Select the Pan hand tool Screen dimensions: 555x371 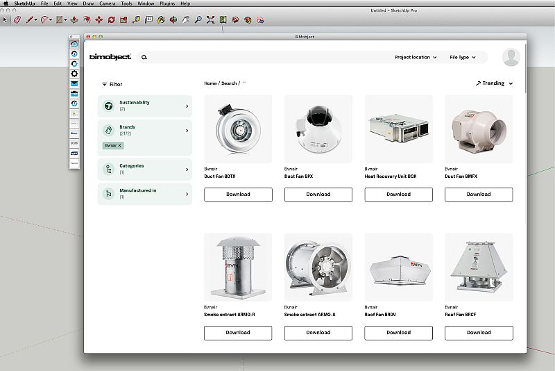coord(186,20)
